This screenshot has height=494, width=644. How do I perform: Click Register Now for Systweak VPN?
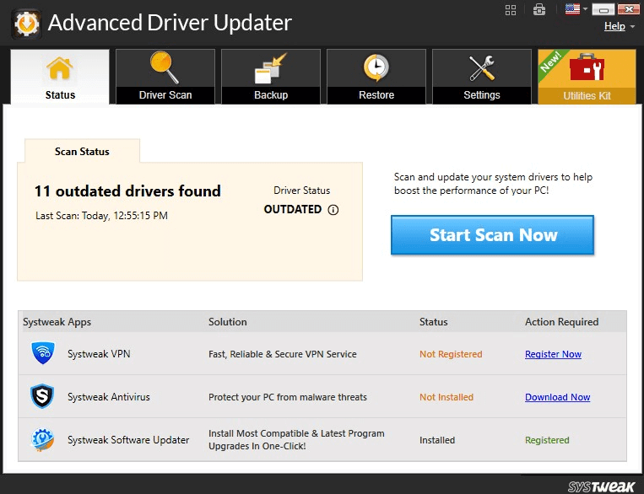553,354
